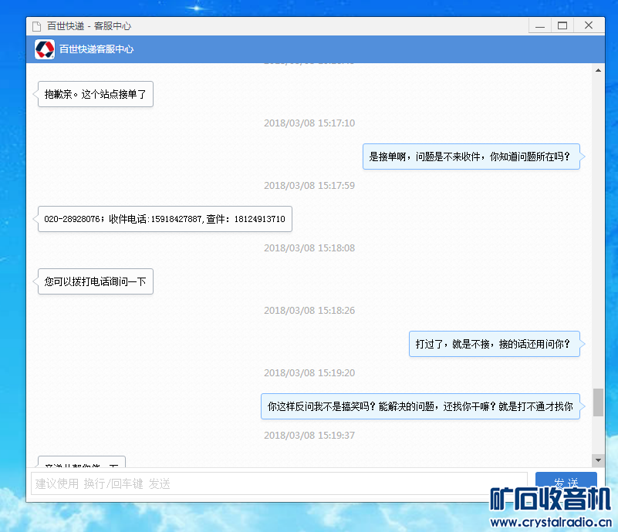Click the document icon in the title bar
Image resolution: width=618 pixels, height=532 pixels.
pyautogui.click(x=35, y=25)
